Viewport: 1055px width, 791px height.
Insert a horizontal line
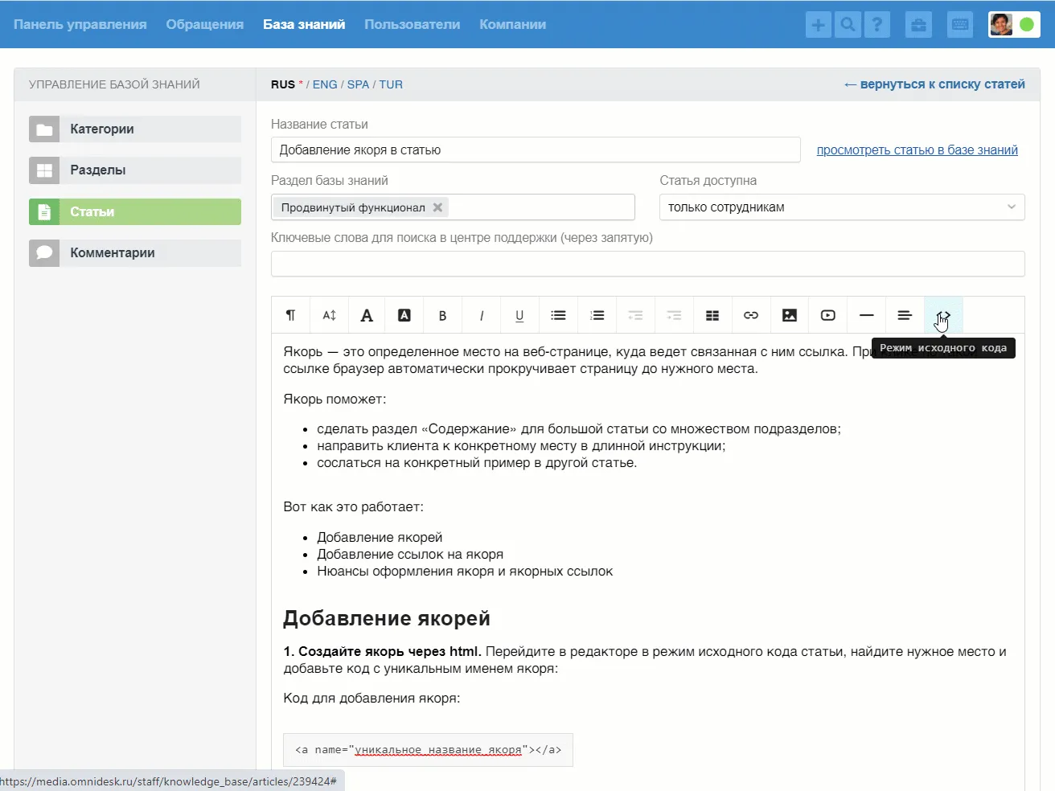(x=867, y=315)
